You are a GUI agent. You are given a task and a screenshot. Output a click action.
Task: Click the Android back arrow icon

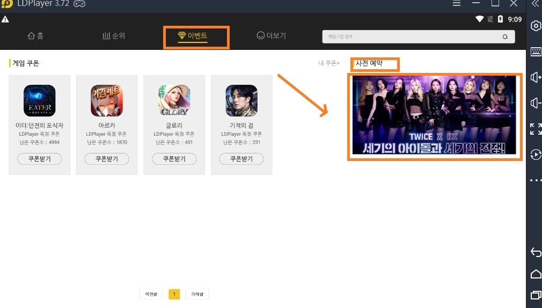[x=536, y=252]
